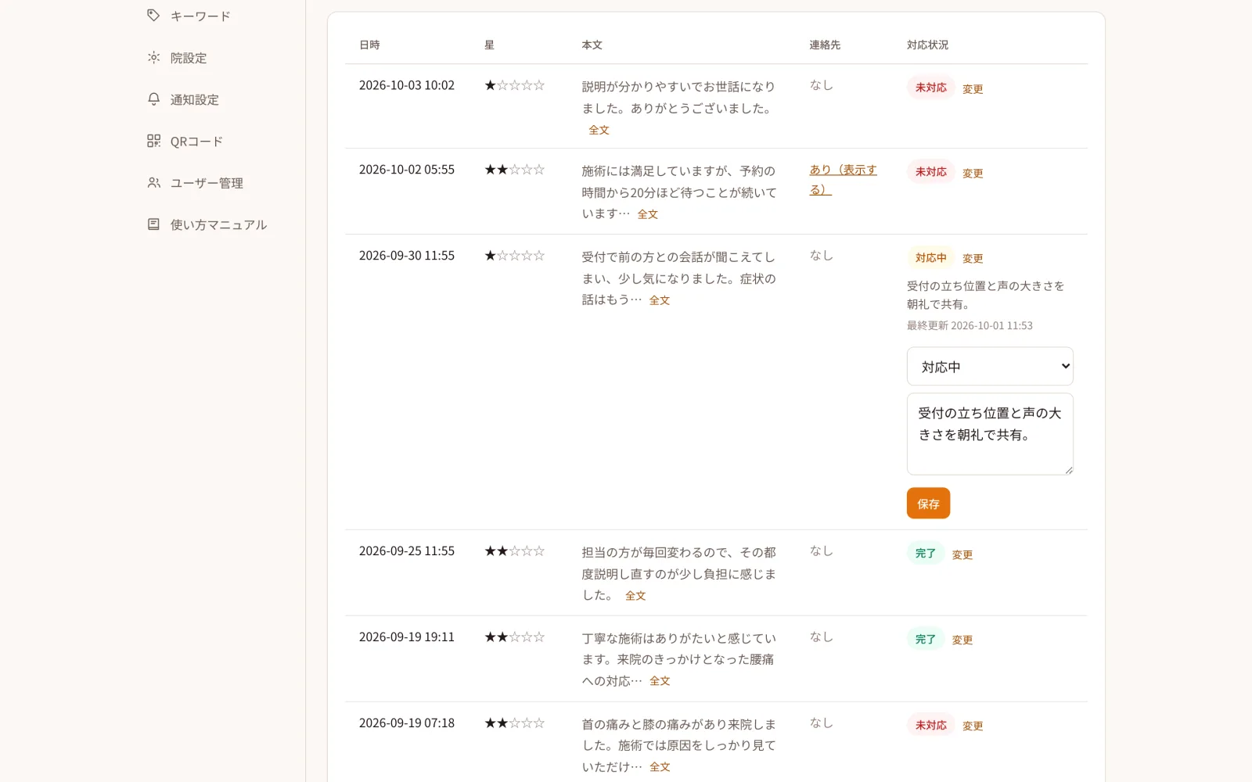1252x782 pixels.
Task: Click the 対応状況 column header
Action: (x=927, y=45)
